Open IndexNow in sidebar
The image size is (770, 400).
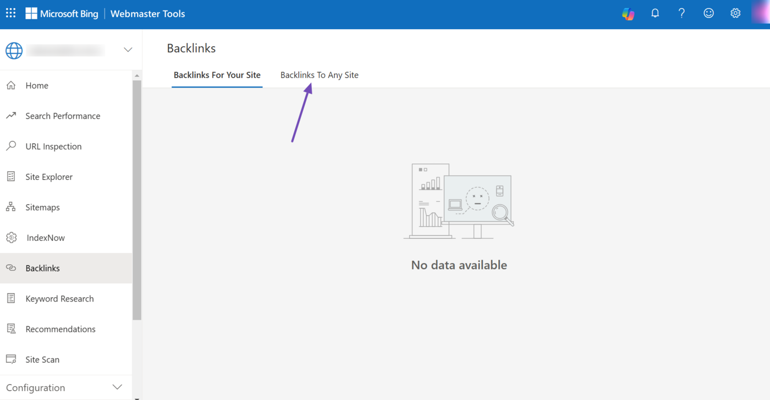click(46, 238)
